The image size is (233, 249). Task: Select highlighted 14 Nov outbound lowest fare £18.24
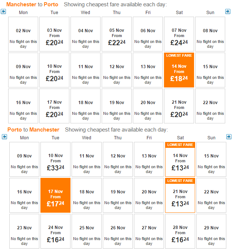(x=179, y=70)
